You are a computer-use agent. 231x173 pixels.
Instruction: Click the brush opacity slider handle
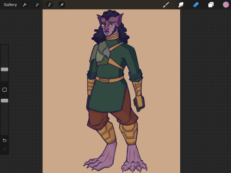point(5,101)
